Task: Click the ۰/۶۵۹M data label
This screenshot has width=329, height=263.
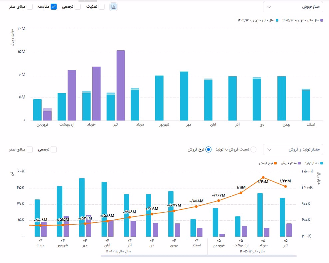Action: click(x=130, y=212)
